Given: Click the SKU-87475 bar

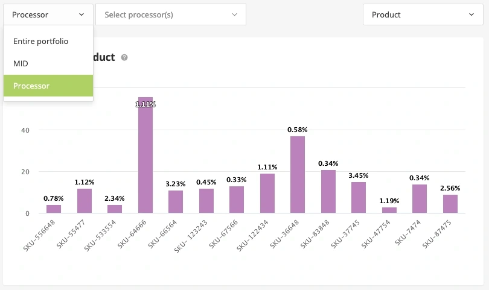Looking at the screenshot, I should [450, 204].
